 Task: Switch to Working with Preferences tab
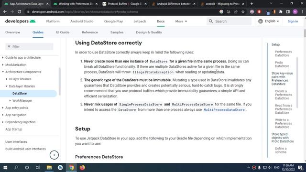pyautogui.click(x=76, y=4)
